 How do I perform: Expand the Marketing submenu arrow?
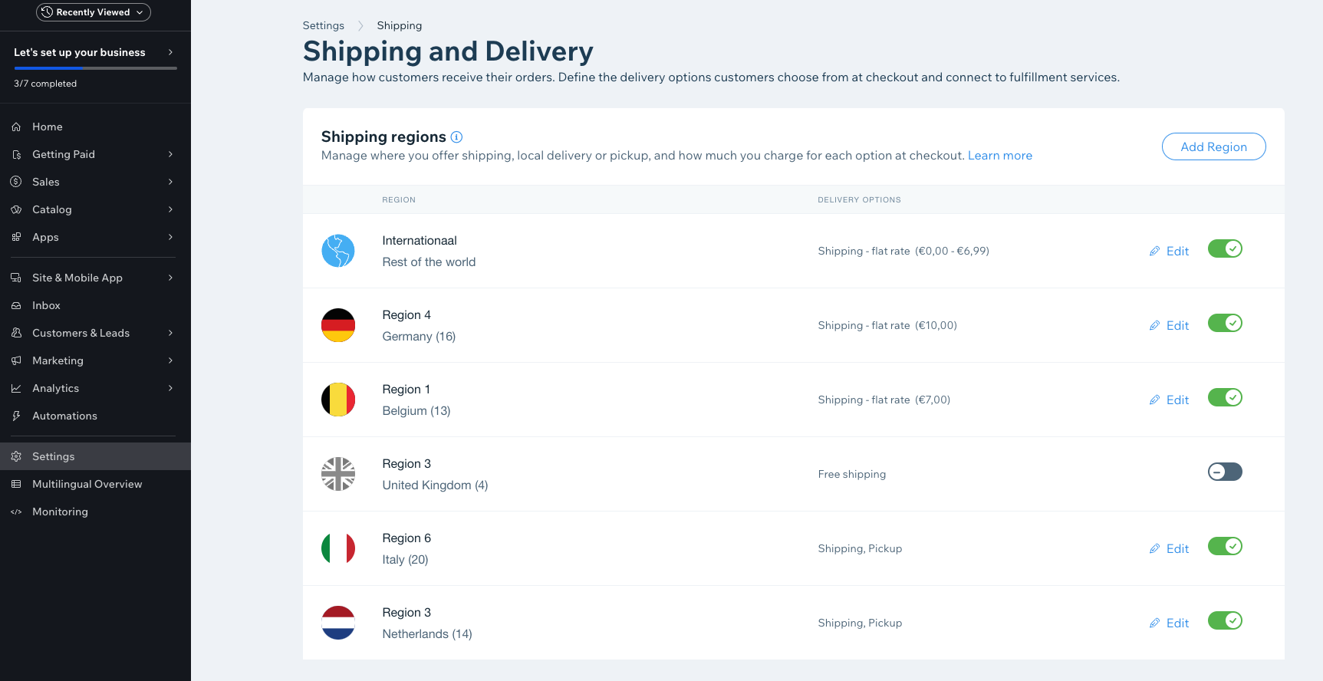pos(170,360)
